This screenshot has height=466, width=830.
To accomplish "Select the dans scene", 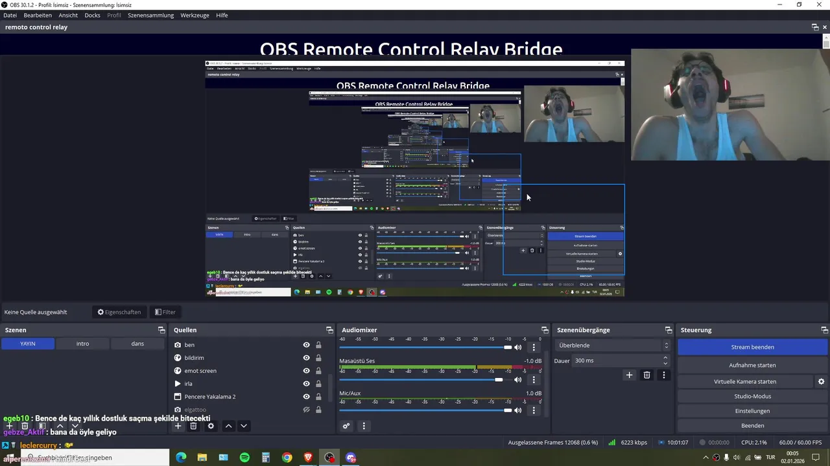I will [137, 344].
